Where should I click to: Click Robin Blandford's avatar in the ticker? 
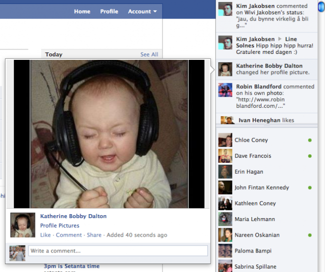point(225,90)
